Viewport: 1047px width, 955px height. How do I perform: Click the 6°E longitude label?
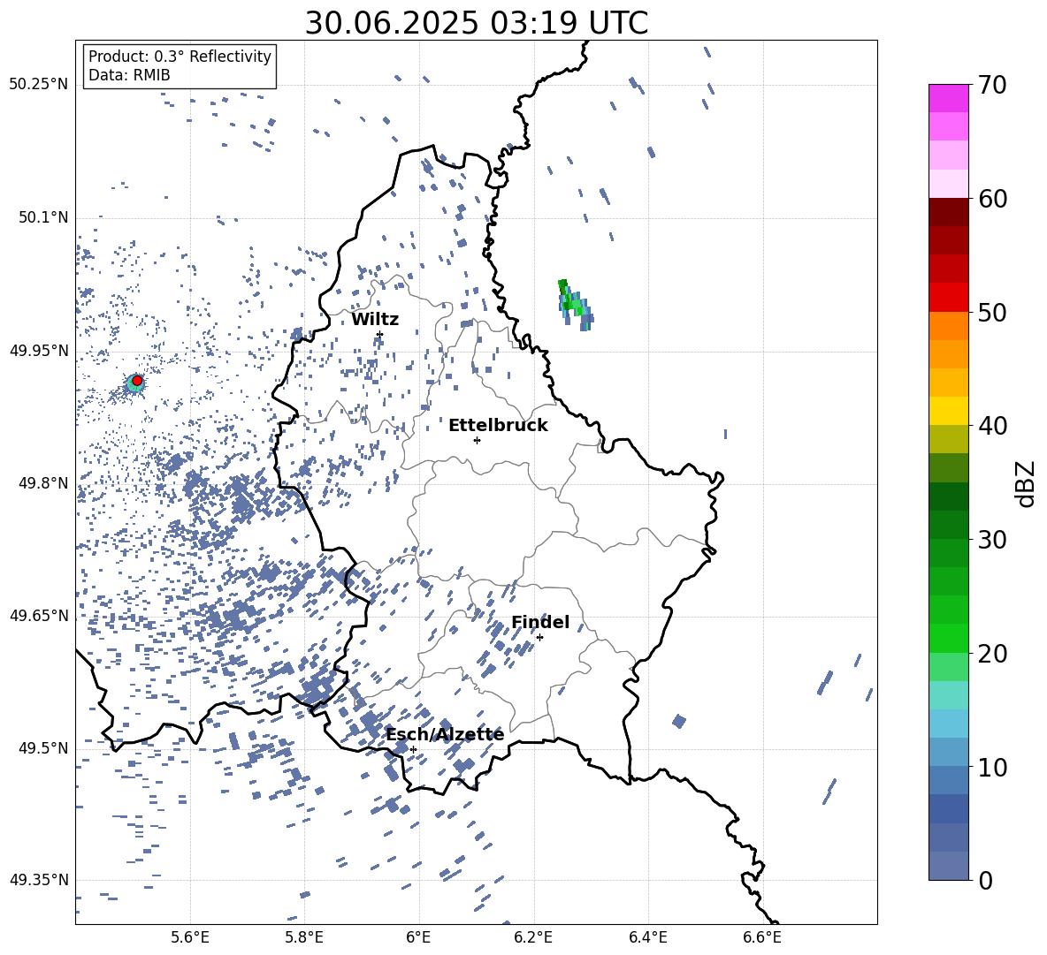418,937
